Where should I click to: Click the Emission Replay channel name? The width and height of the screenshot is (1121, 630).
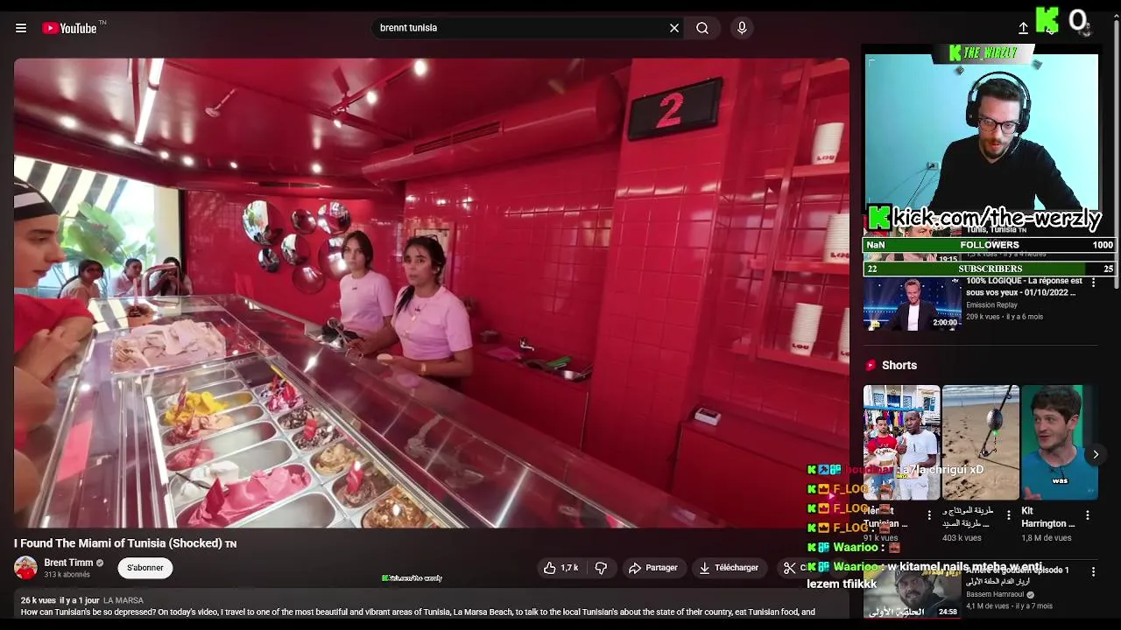993,305
